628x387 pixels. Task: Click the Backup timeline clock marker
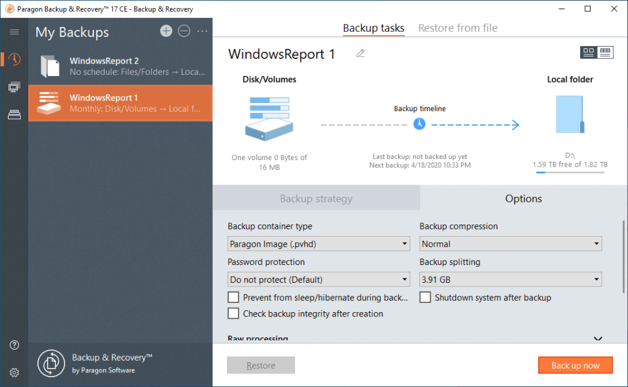pyautogui.click(x=419, y=124)
